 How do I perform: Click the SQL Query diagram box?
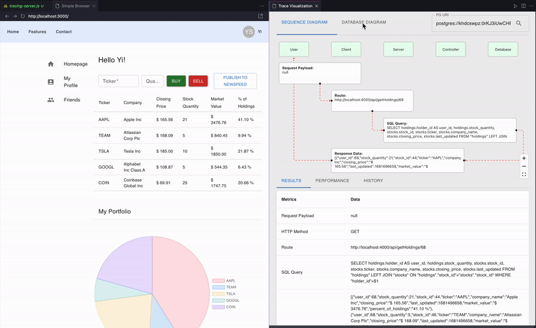[450, 130]
